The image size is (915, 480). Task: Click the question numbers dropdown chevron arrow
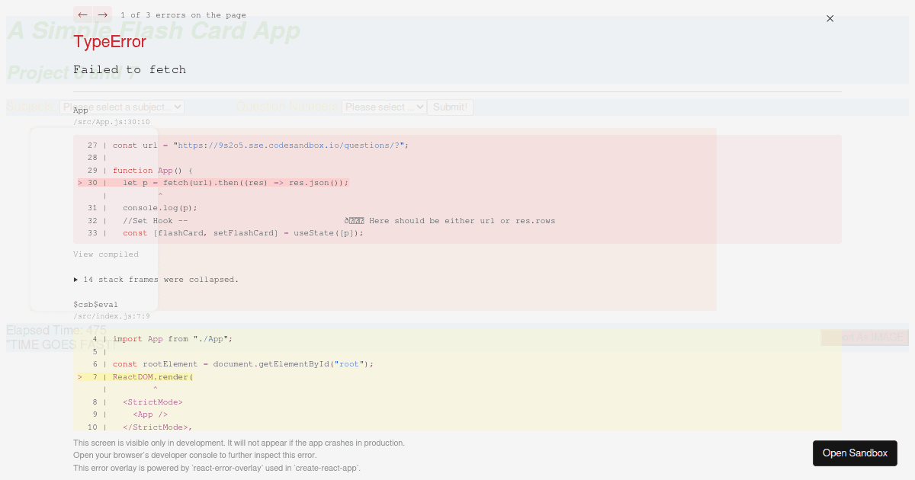point(421,107)
